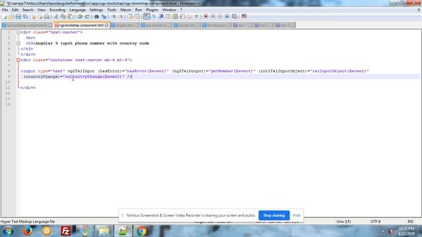Cut selection with the scissors icon

[x=56, y=16]
